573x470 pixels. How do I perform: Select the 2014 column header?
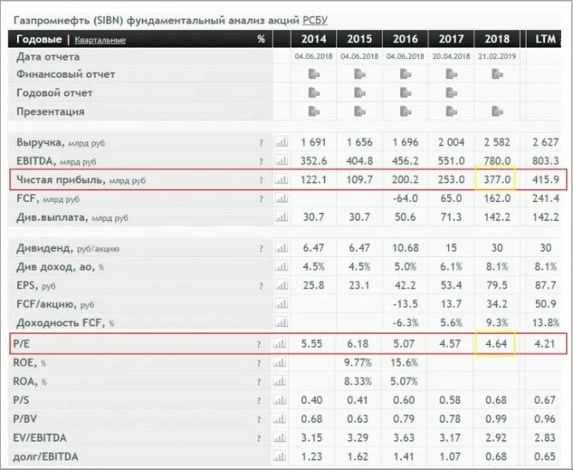(x=314, y=39)
